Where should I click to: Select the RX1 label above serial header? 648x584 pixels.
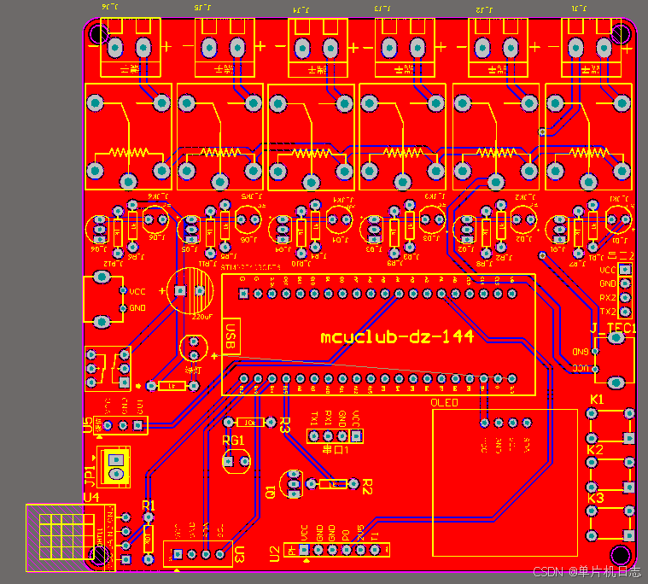point(328,418)
